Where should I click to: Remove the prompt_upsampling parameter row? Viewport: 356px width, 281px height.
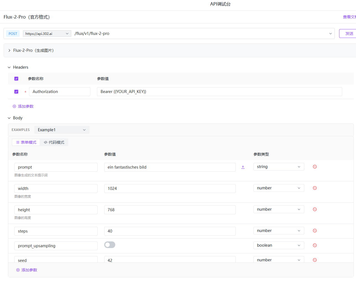315,245
